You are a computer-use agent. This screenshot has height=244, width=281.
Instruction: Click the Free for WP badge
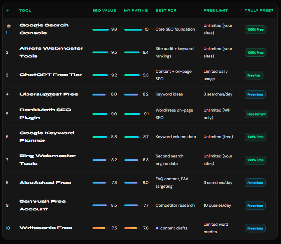coord(256,114)
